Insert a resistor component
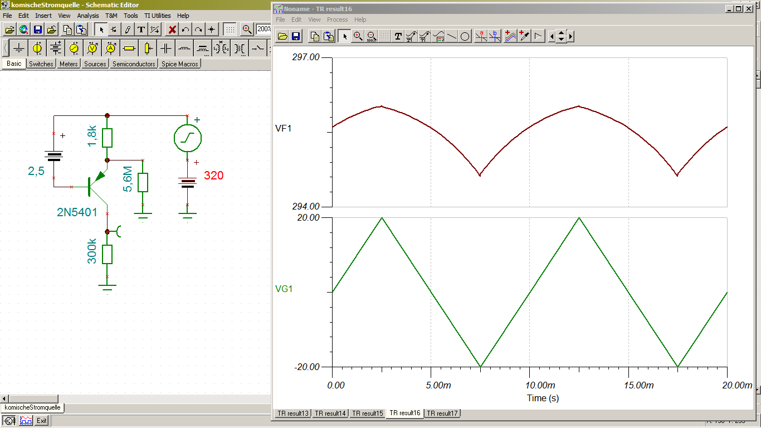This screenshot has width=761, height=428. (x=129, y=48)
